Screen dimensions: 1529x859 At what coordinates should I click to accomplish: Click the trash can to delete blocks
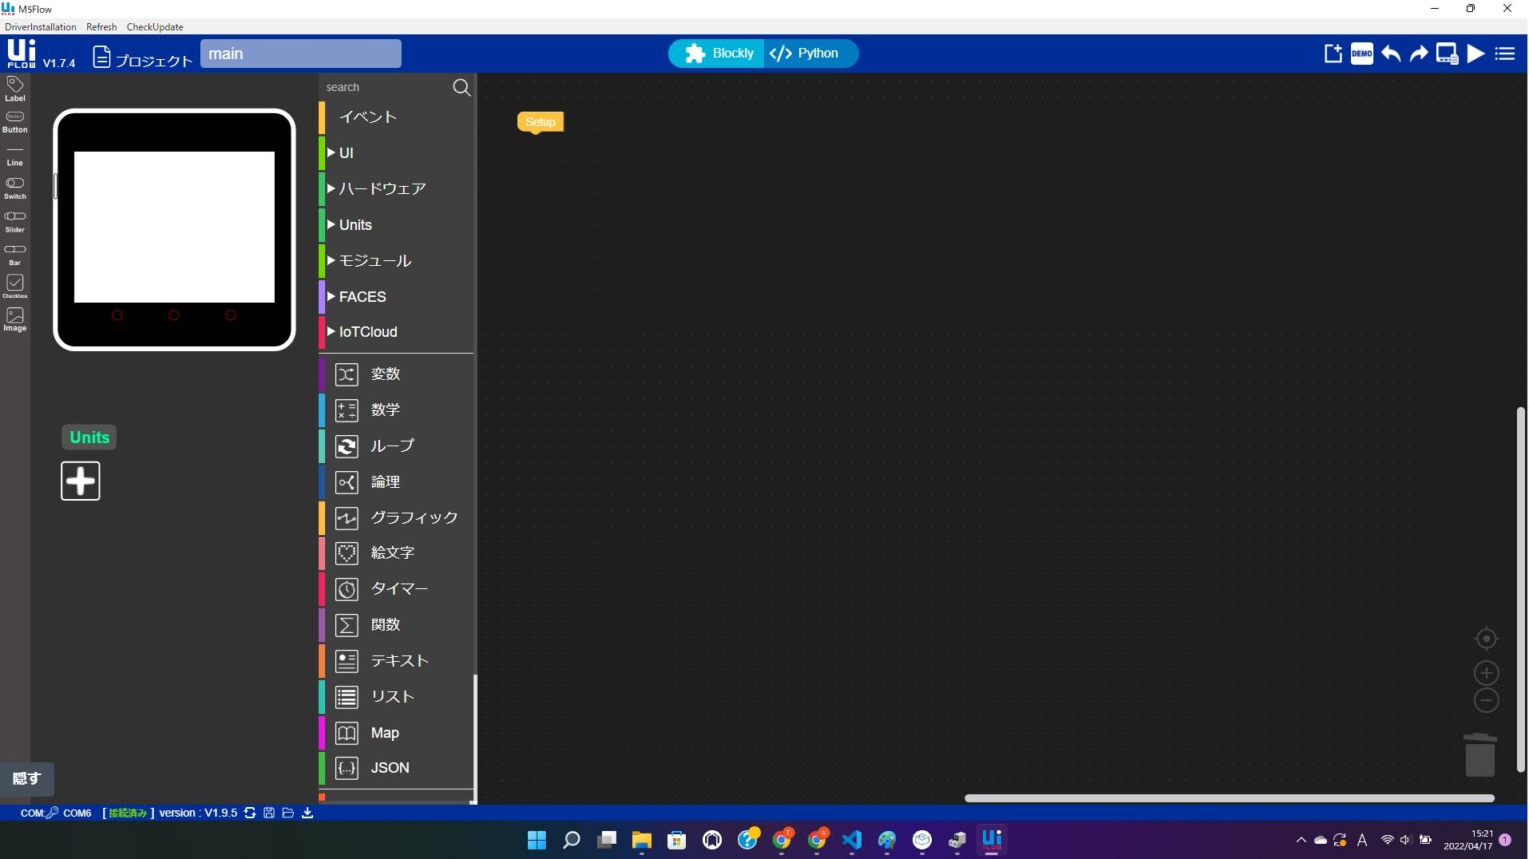tap(1480, 754)
